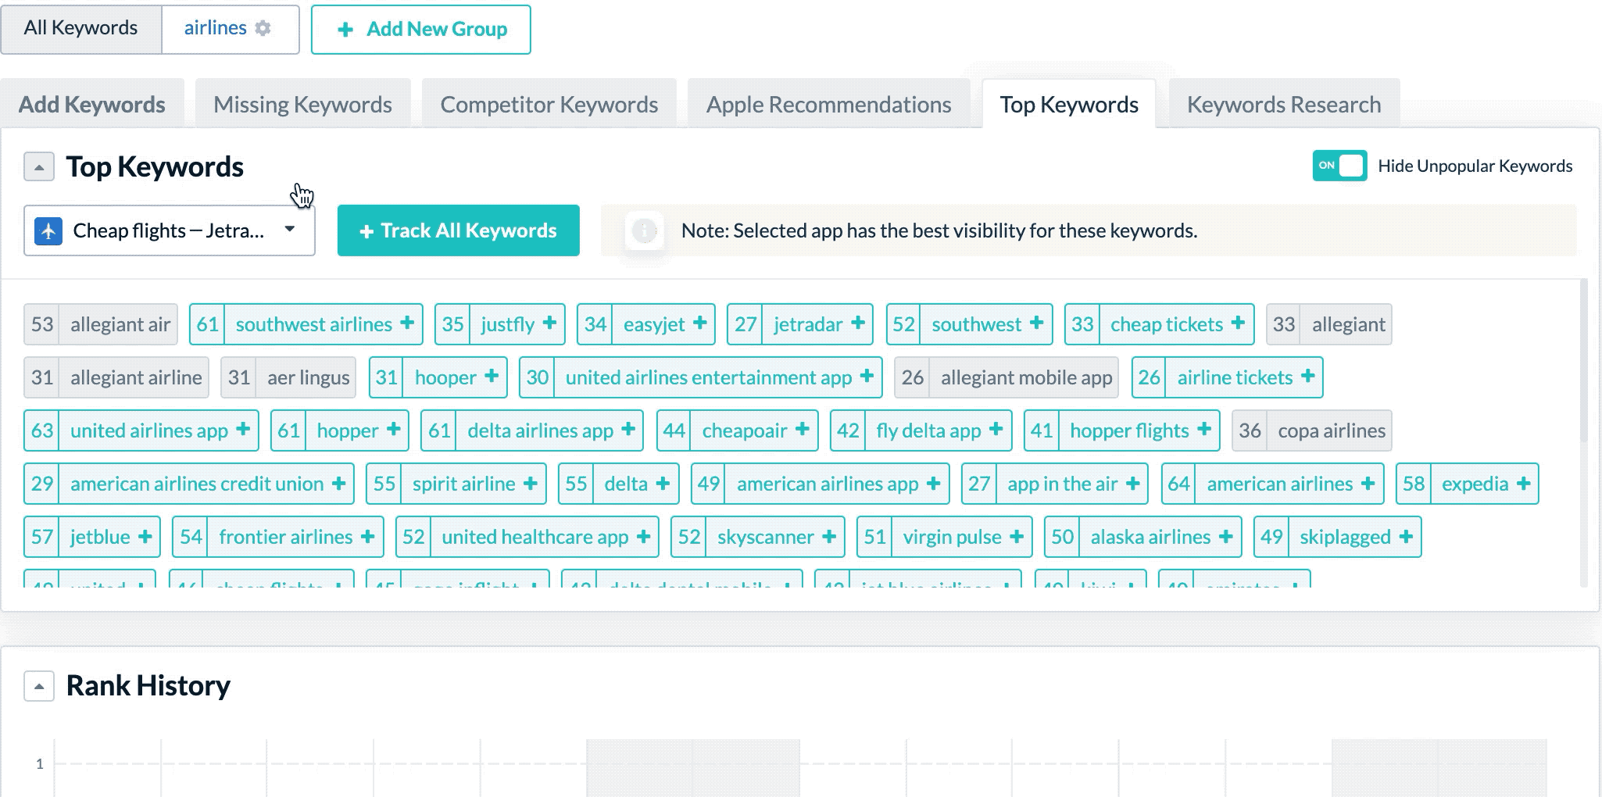The height and width of the screenshot is (797, 1602).
Task: Add skyscanner keyword with its plus icon
Action: 829,537
